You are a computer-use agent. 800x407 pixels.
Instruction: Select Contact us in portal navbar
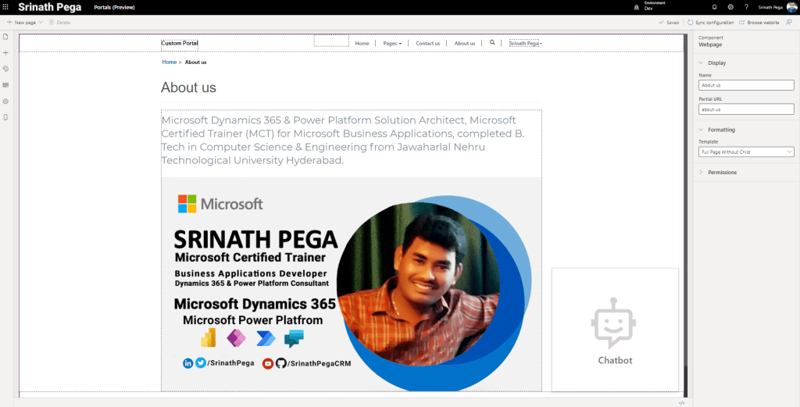pyautogui.click(x=427, y=44)
